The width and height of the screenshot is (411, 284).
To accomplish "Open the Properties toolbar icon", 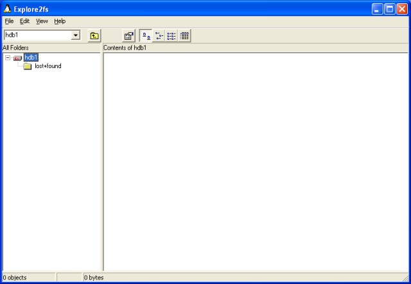I will [128, 35].
